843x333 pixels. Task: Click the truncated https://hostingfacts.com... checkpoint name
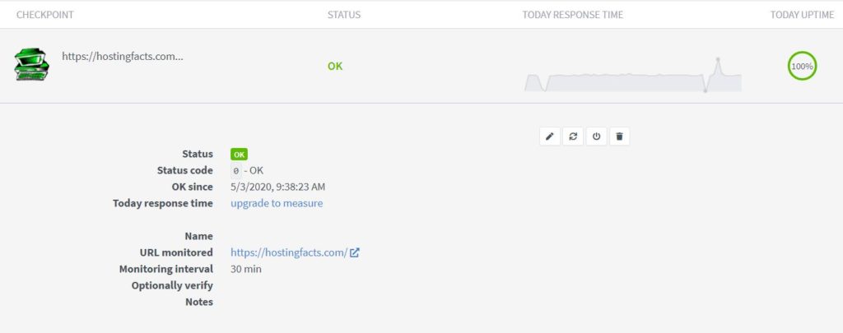click(123, 56)
